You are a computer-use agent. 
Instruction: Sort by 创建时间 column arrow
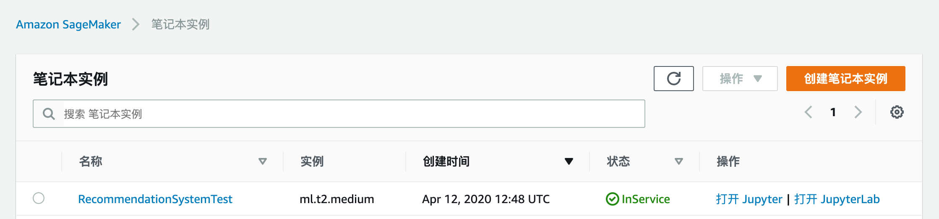tap(569, 161)
